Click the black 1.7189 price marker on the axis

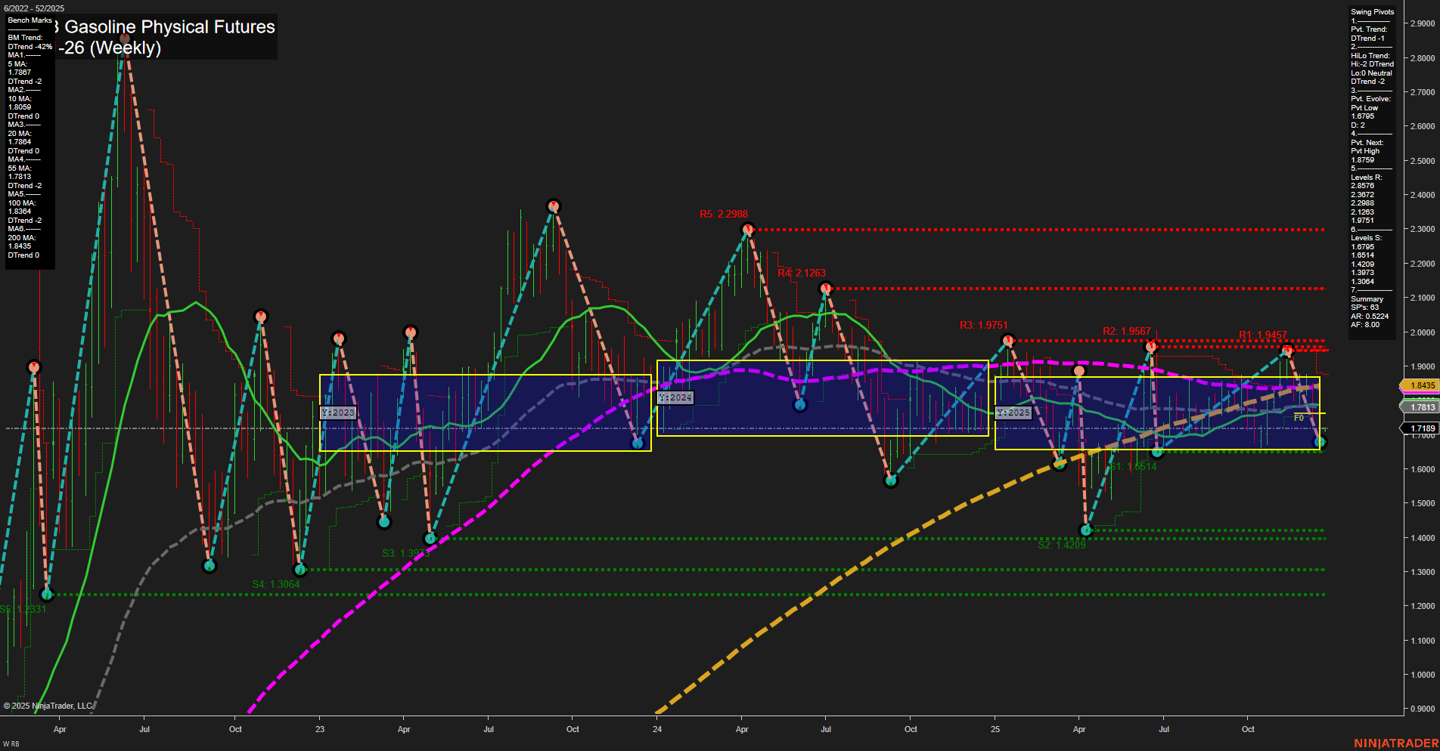1420,428
